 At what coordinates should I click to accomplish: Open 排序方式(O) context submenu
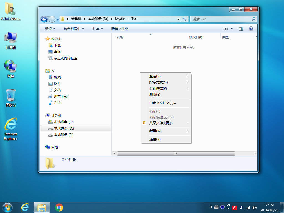(165, 82)
